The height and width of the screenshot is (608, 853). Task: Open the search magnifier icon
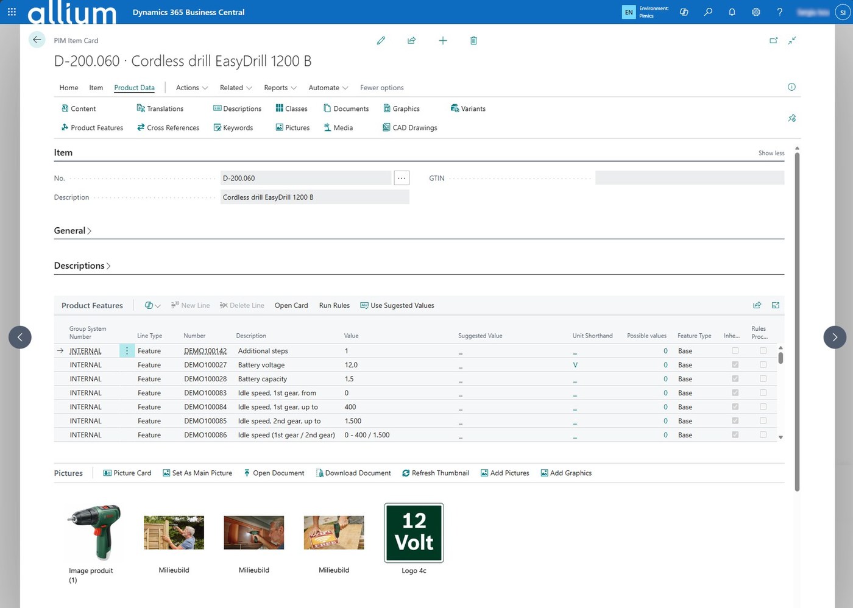[708, 12]
